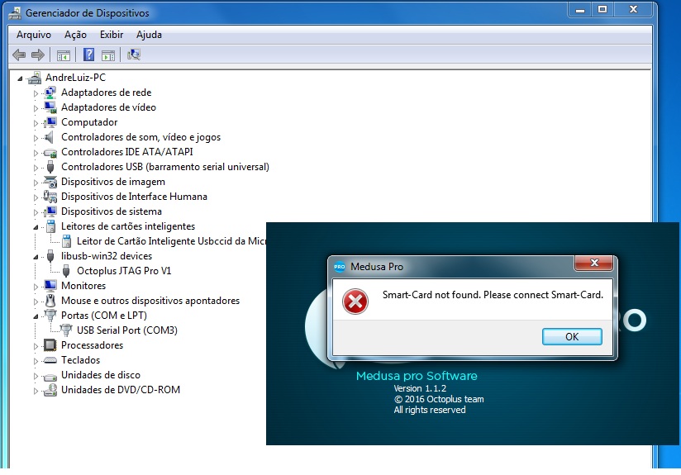Expand Dispositivos de imagem category
This screenshot has width=681, height=475.
36,183
